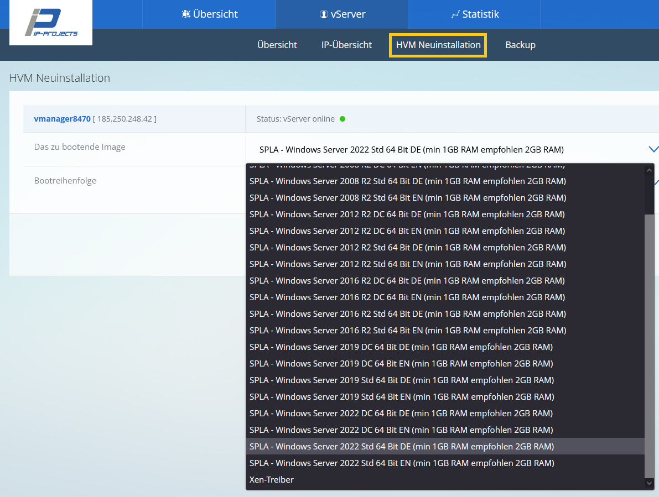Select Windows Server 2016 R2 Std EN
659x497 pixels.
(445, 331)
